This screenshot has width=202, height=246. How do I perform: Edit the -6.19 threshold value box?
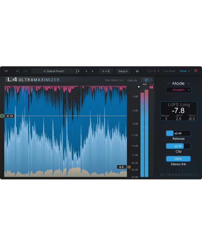10,116
